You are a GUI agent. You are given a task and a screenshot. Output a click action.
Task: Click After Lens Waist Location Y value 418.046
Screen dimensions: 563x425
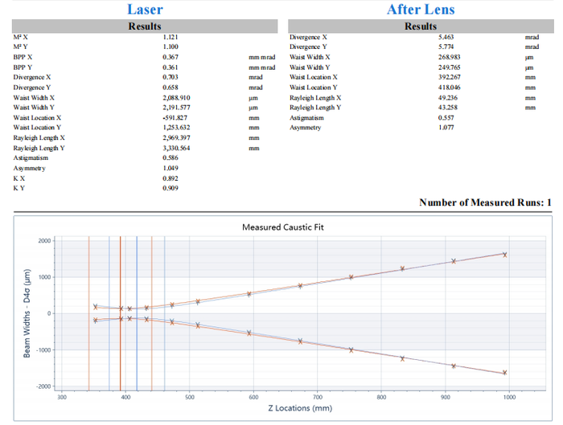(x=449, y=88)
